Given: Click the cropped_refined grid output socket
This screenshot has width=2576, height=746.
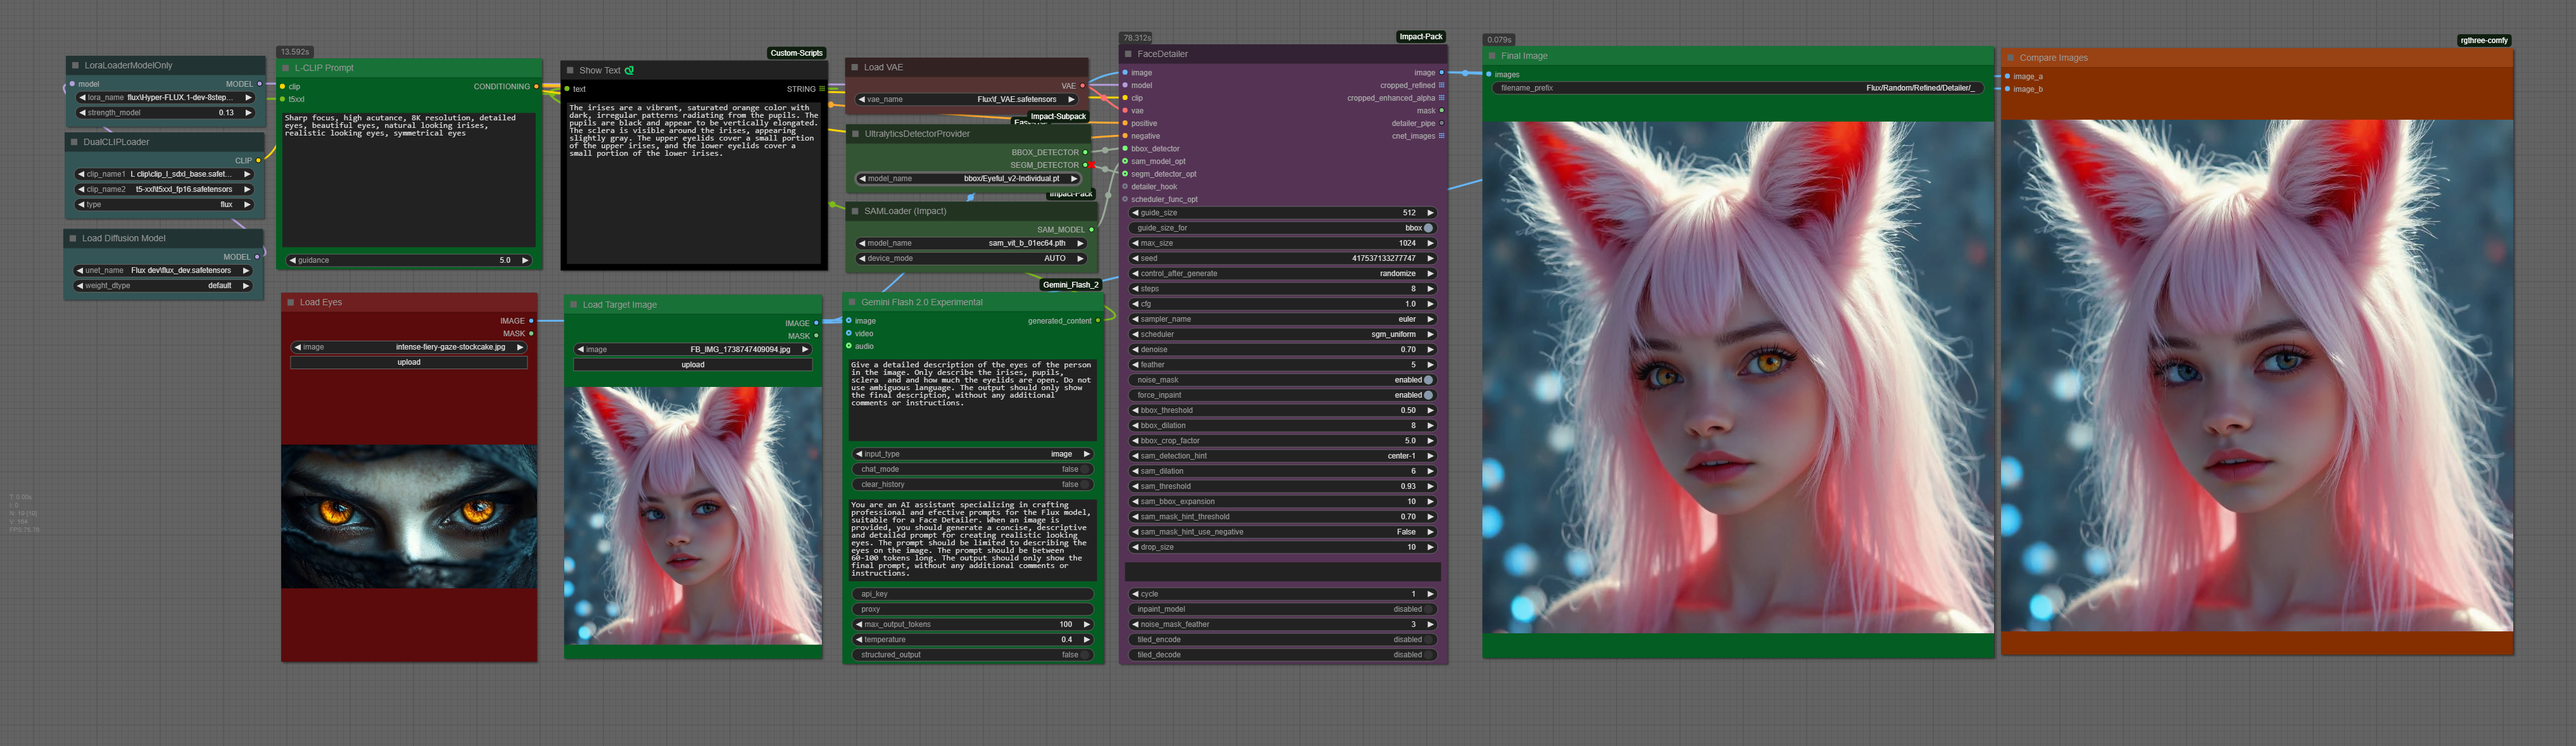Looking at the screenshot, I should click(1441, 86).
